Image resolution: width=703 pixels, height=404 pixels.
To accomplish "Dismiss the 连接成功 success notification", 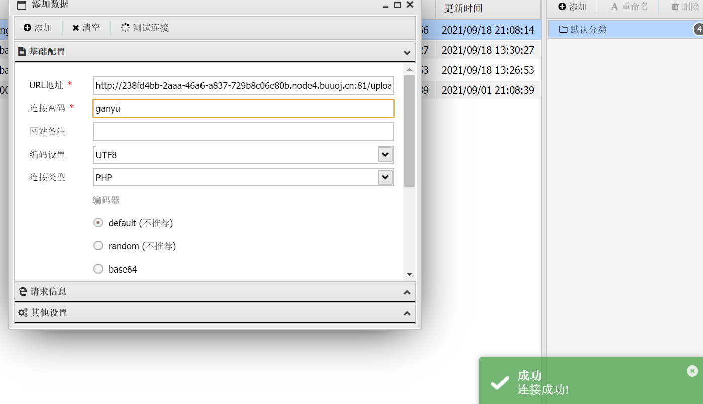I will pyautogui.click(x=692, y=371).
